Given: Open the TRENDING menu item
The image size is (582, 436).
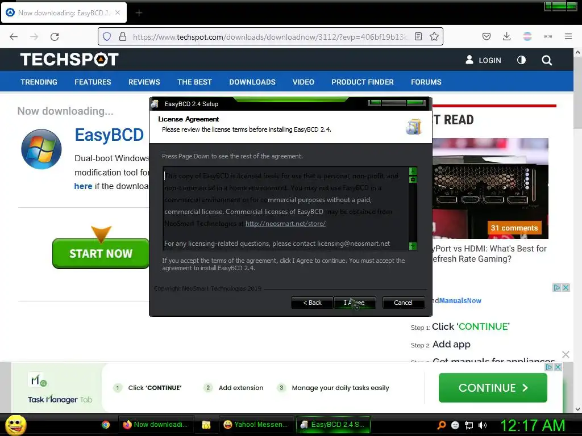Looking at the screenshot, I should tap(39, 82).
